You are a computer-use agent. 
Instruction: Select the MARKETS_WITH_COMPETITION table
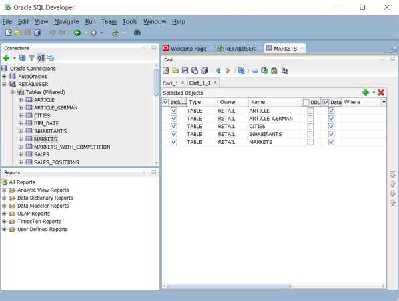point(72,147)
